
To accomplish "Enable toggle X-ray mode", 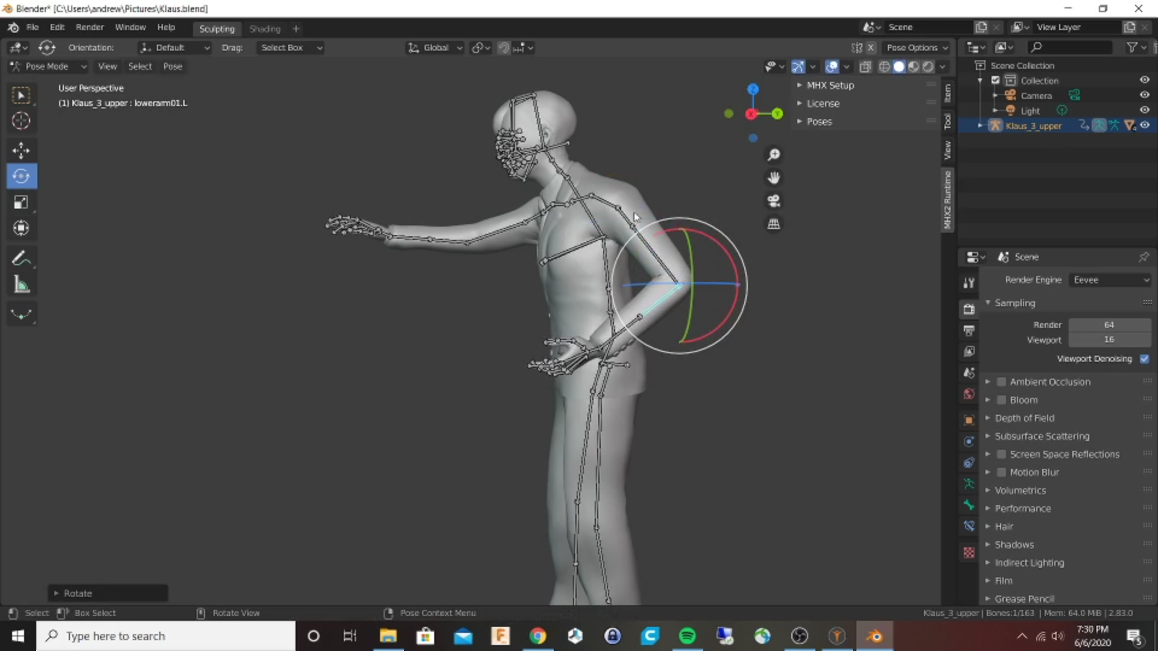I will point(865,66).
